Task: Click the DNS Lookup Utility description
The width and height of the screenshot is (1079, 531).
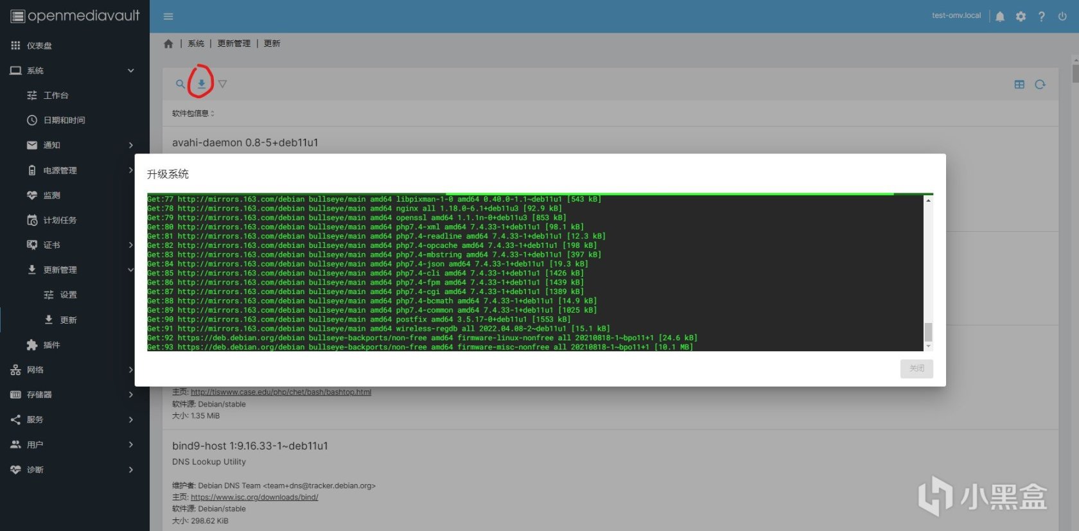Action: click(209, 462)
